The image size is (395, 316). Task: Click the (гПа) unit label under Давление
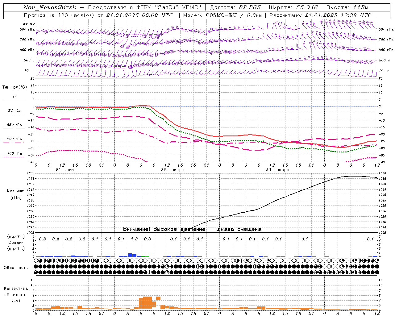point(16,197)
